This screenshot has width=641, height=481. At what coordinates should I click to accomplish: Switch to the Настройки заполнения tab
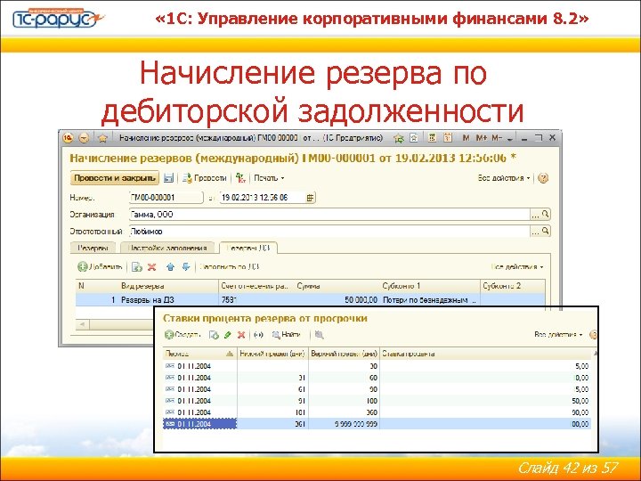pos(167,248)
